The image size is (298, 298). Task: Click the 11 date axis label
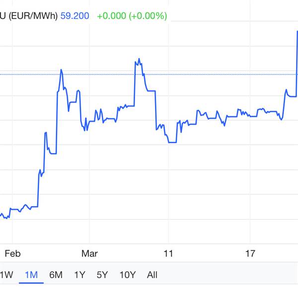(x=168, y=254)
